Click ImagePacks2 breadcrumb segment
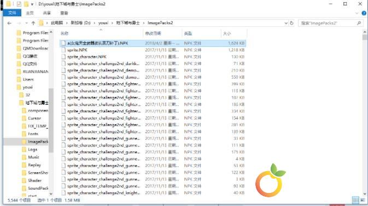The image size is (368, 206). tap(160, 23)
